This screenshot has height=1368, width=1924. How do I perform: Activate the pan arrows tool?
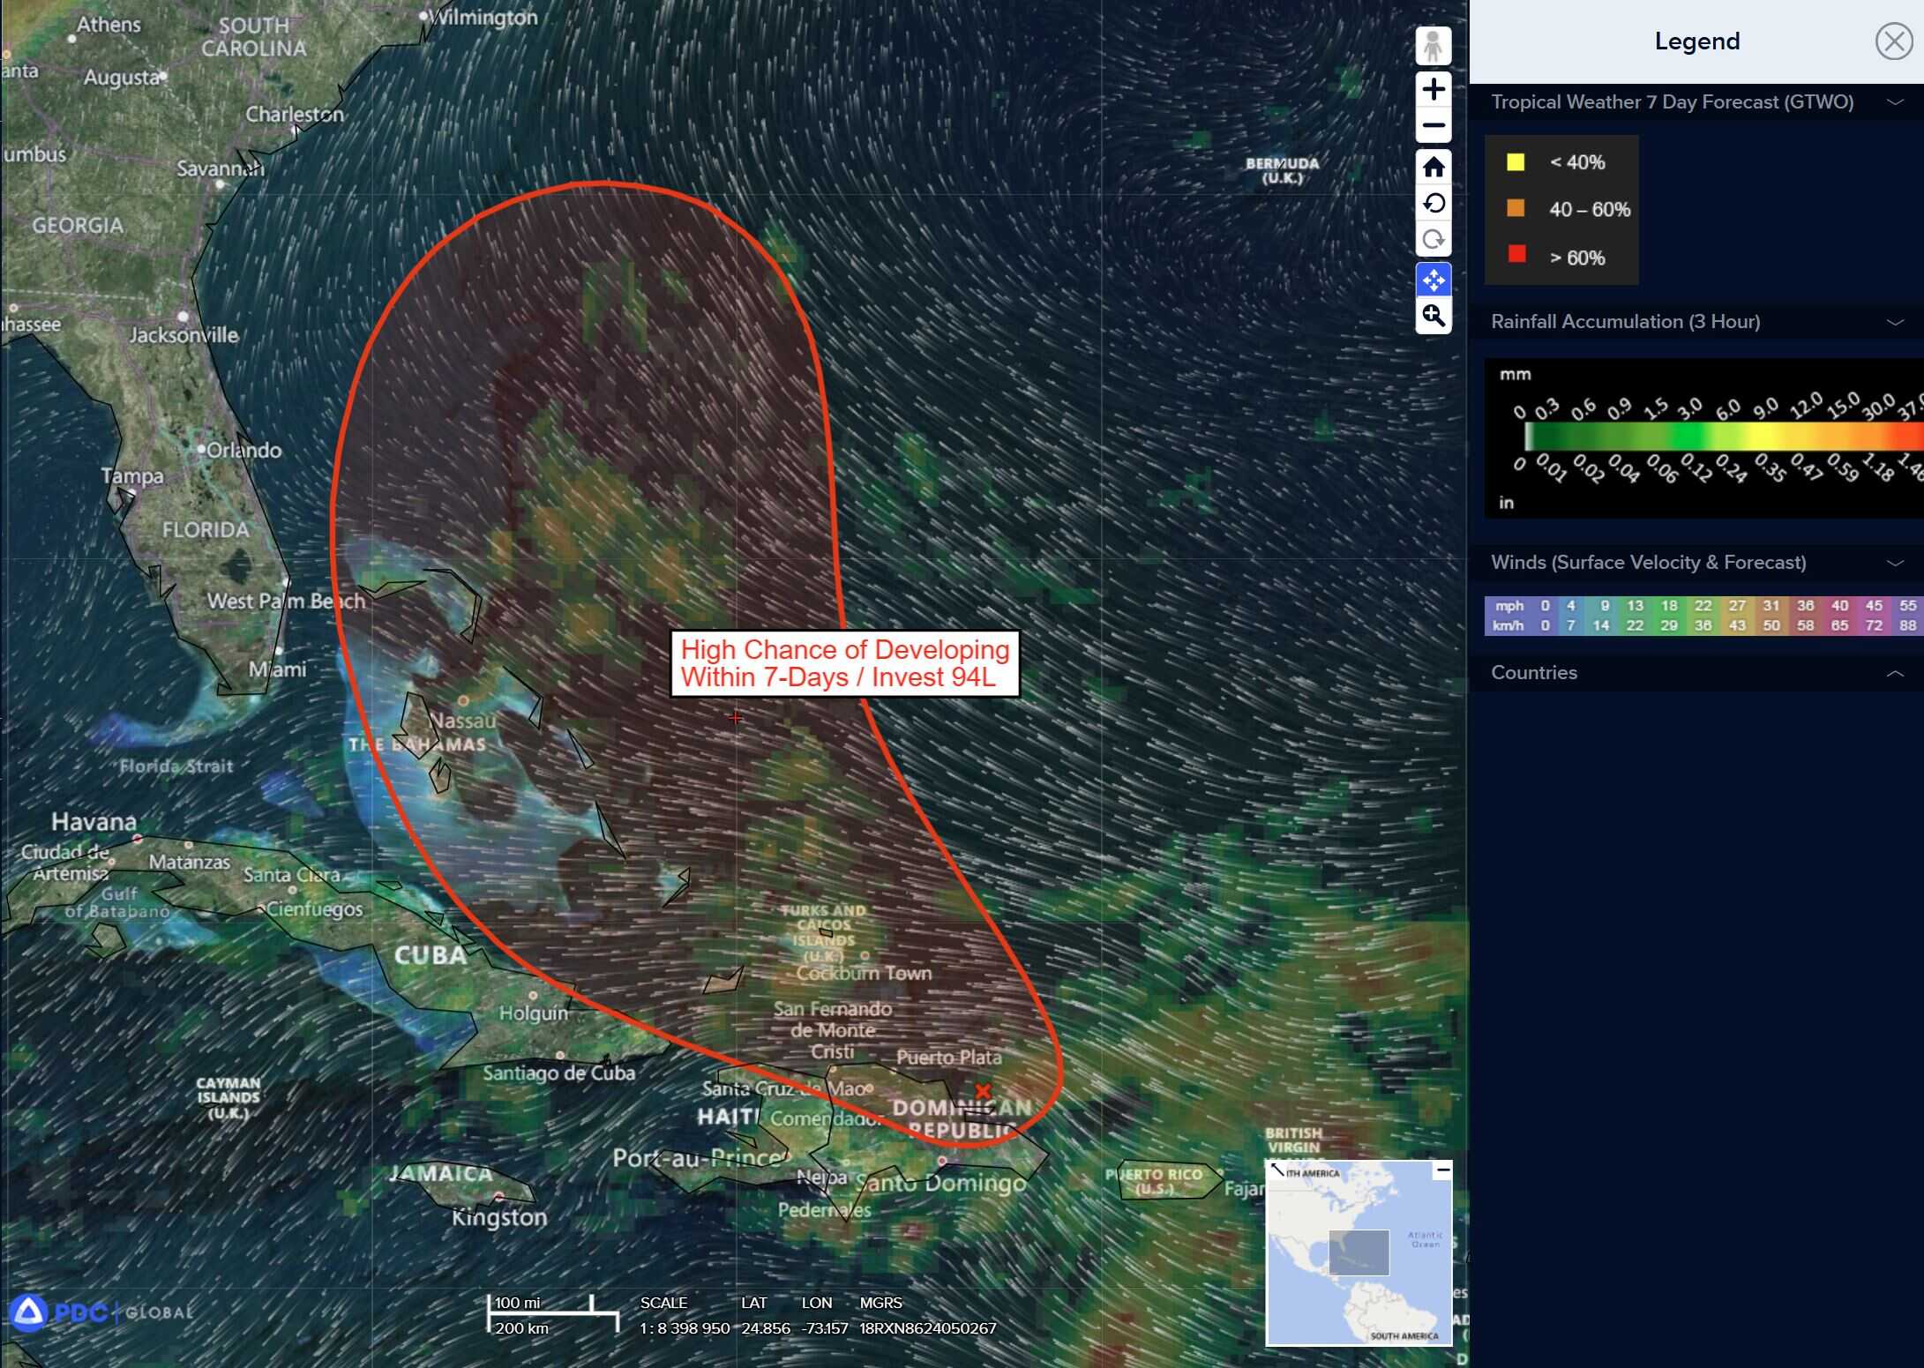1433,280
